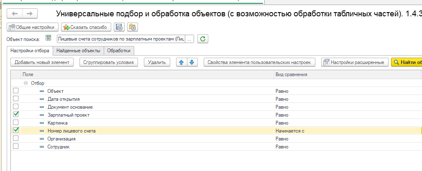The height and width of the screenshot is (171, 422).
Task: Click the Сгруппировать условия button
Action: pyautogui.click(x=108, y=62)
